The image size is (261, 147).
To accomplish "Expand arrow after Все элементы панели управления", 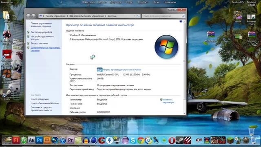I will (106, 16).
